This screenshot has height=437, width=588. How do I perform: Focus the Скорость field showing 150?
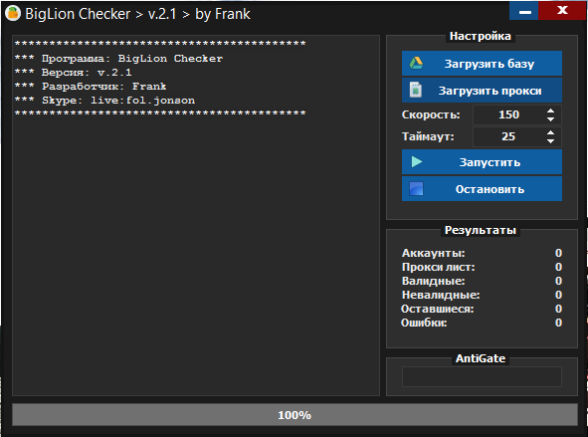click(508, 114)
